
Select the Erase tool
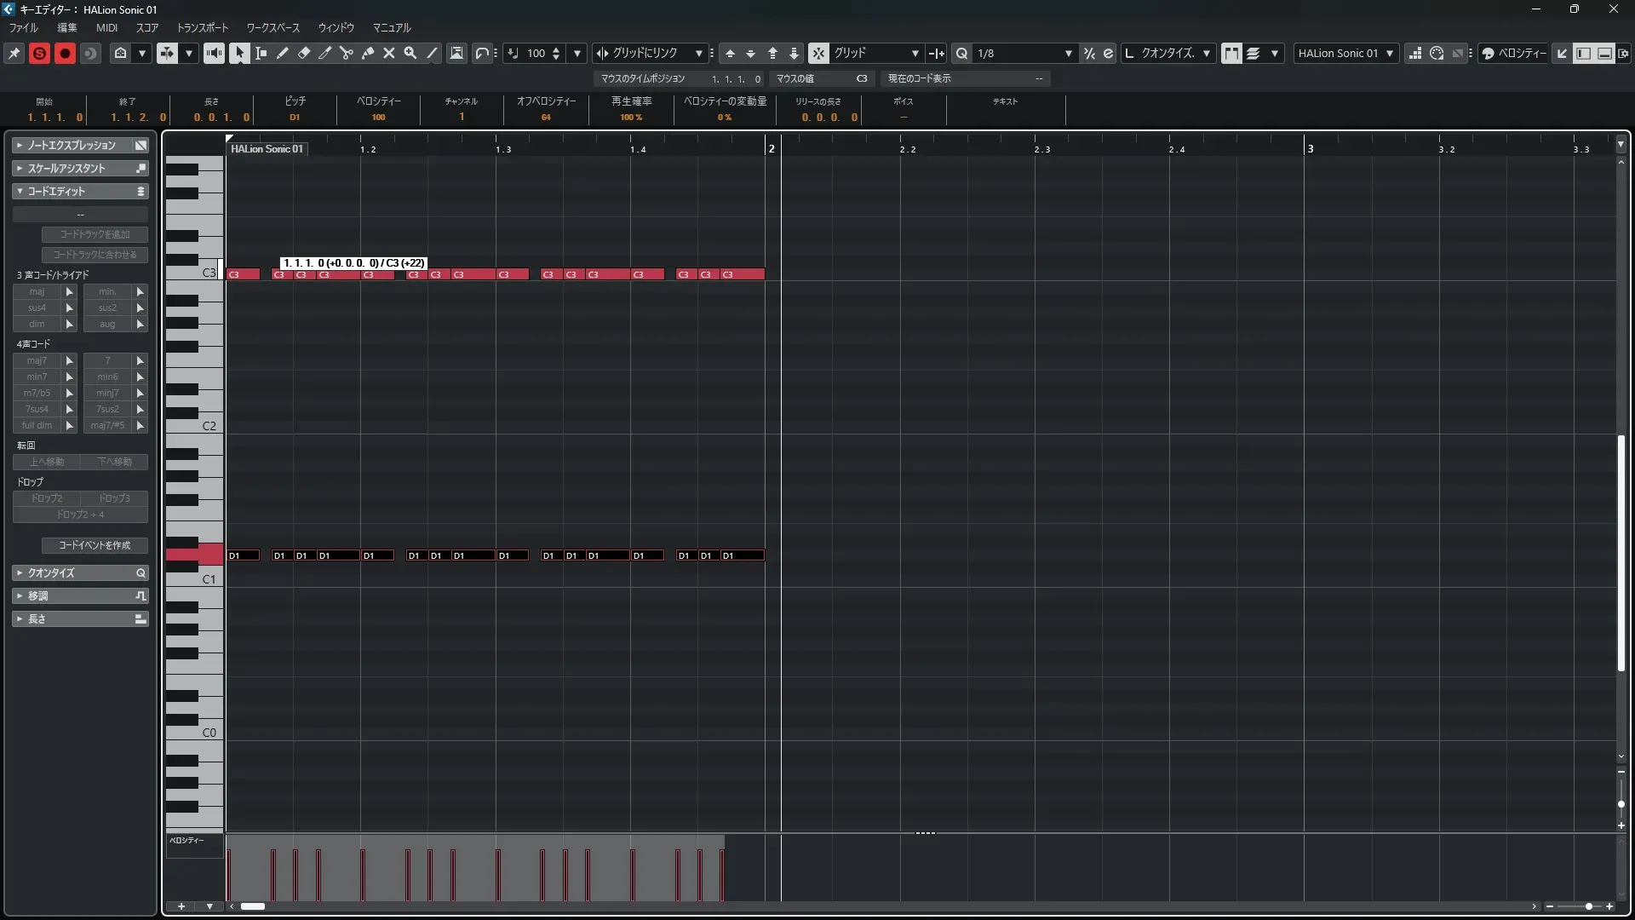pyautogui.click(x=304, y=53)
